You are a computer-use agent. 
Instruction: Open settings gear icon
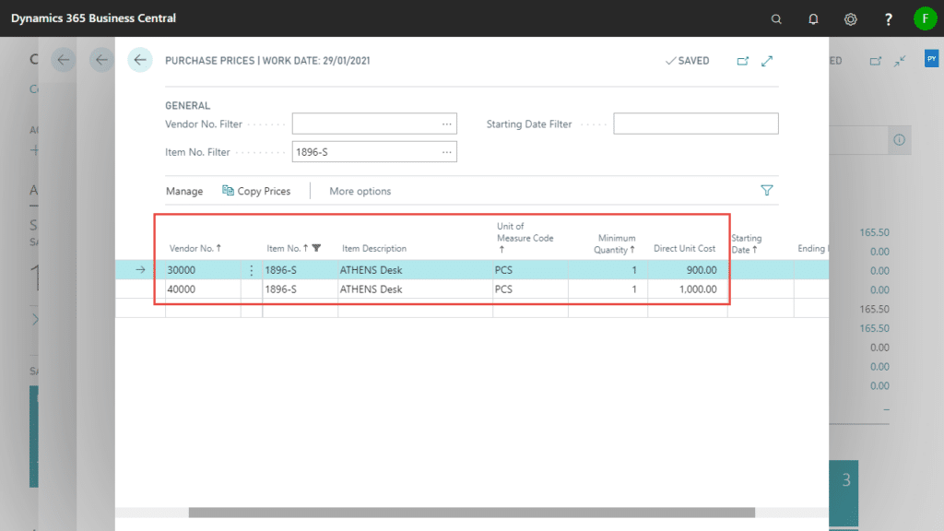(x=850, y=18)
